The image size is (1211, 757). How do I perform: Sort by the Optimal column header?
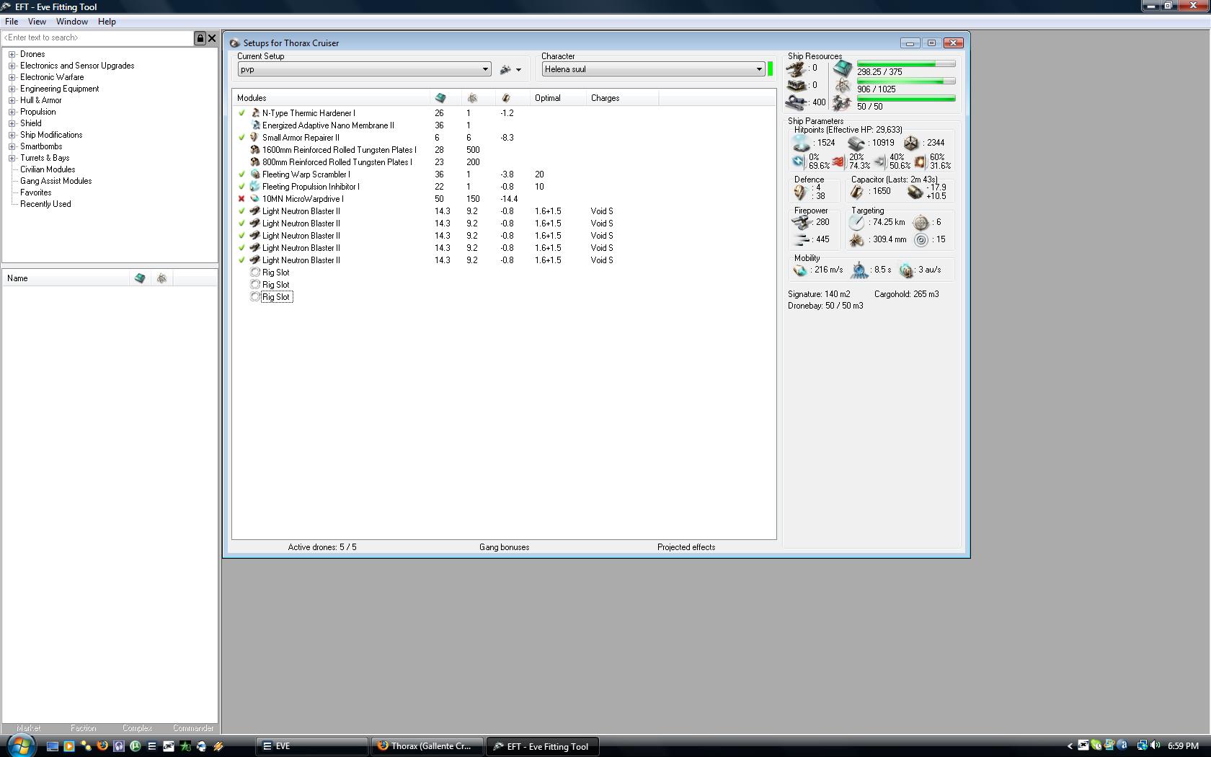point(558,98)
